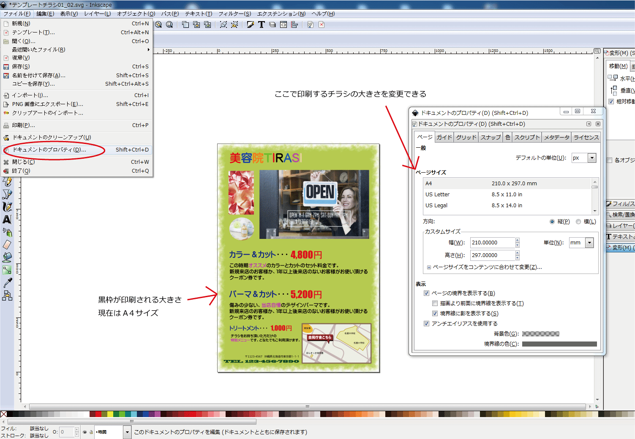Choose 名前を付けて保存 from File menu
Screen dimensions: 635x439
coord(76,75)
